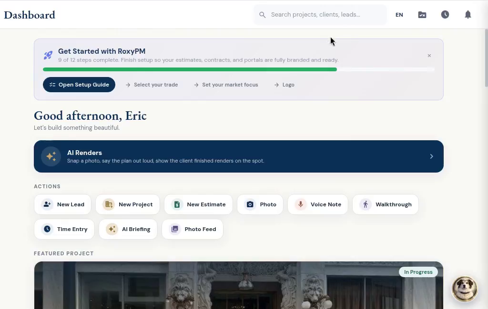Viewport: 488px width, 309px height.
Task: Click the AI Renders banner title
Action: coord(85,153)
